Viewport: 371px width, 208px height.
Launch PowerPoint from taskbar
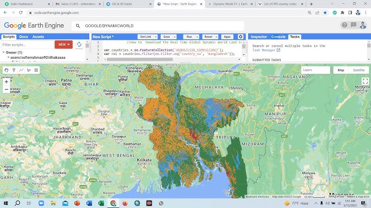click(x=77, y=203)
